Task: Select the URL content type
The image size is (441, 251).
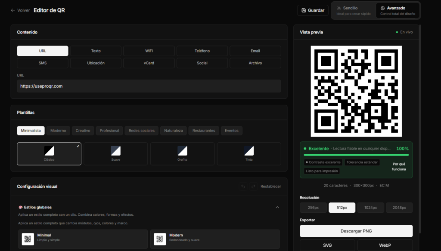Action: (x=43, y=51)
